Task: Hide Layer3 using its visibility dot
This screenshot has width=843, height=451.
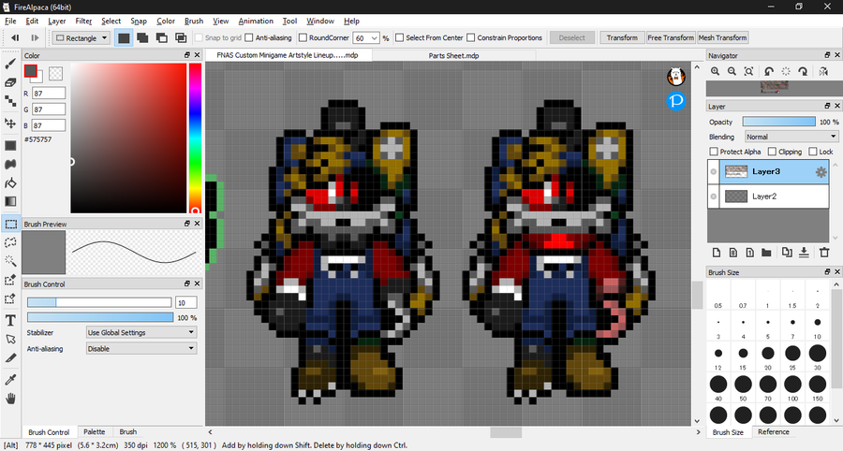Action: [x=714, y=172]
